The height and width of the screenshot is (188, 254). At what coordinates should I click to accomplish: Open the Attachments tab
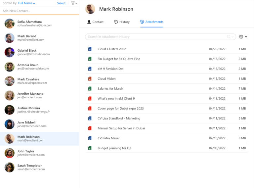coord(151,22)
